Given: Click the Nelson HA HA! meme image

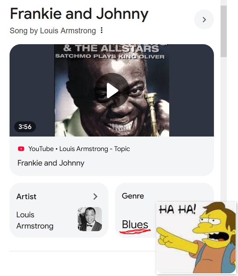Looking at the screenshot, I should pyautogui.click(x=196, y=238).
